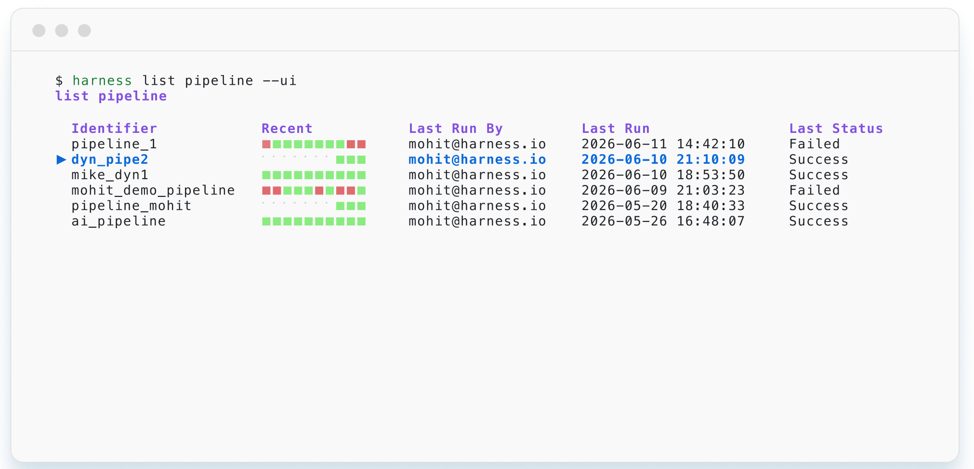974x469 pixels.
Task: Click the Last Run column header
Action: (616, 128)
